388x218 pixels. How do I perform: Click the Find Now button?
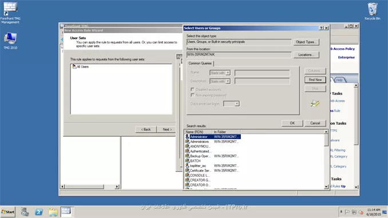coord(315,80)
